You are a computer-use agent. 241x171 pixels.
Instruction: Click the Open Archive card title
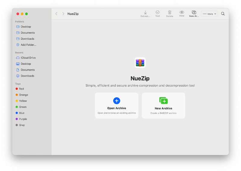(x=117, y=108)
